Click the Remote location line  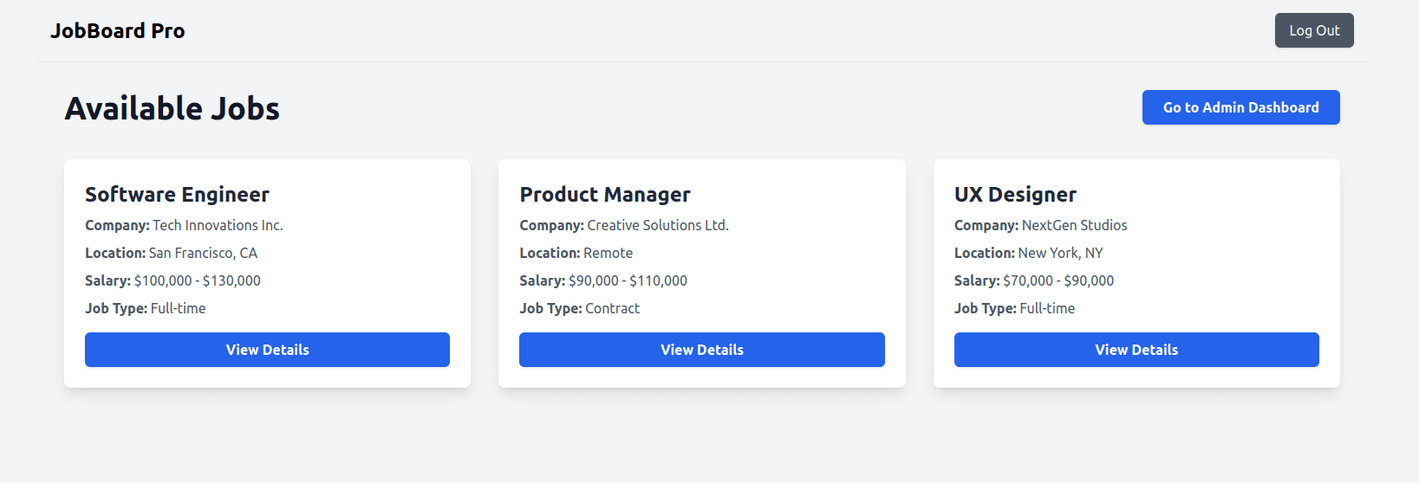[576, 253]
